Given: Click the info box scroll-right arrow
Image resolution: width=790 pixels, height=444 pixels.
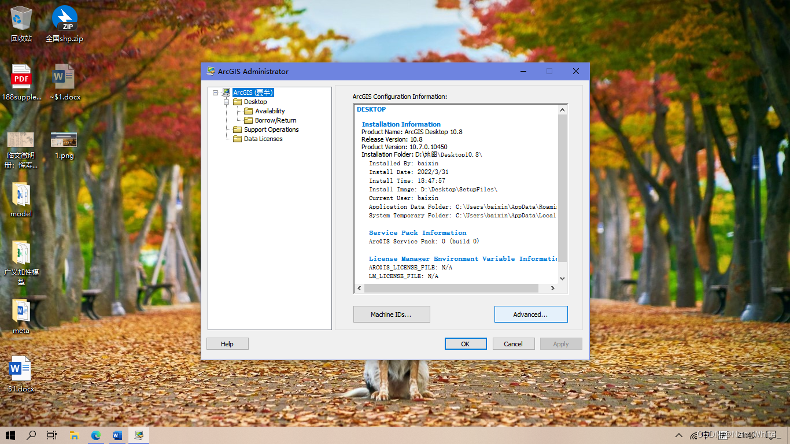Looking at the screenshot, I should coord(552,288).
